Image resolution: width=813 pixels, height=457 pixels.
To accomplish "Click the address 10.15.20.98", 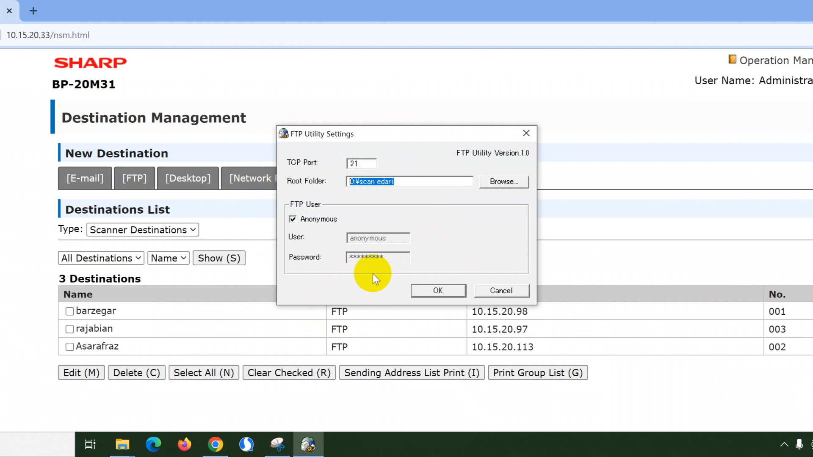I will point(500,311).
